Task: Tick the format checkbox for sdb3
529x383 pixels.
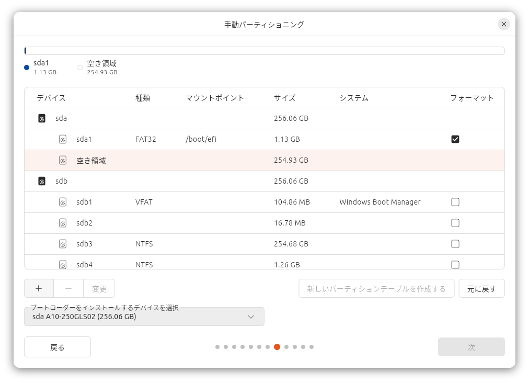Action: [x=455, y=244]
